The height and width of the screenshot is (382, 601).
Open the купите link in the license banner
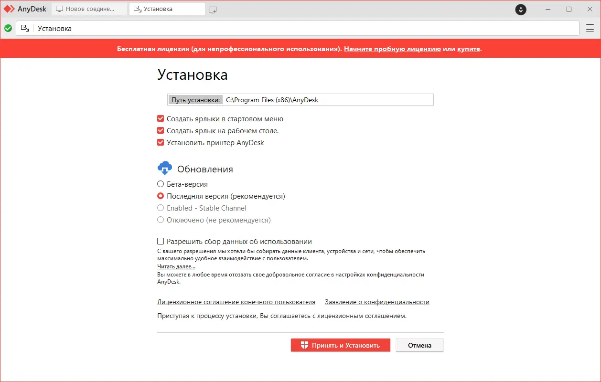click(x=468, y=49)
